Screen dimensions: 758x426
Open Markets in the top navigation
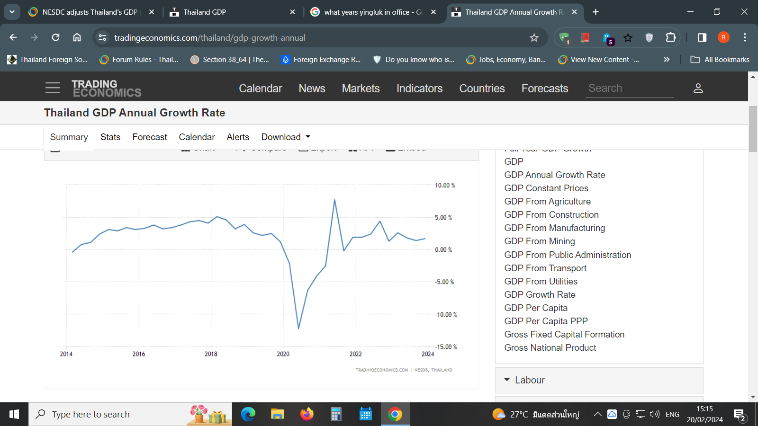point(361,88)
